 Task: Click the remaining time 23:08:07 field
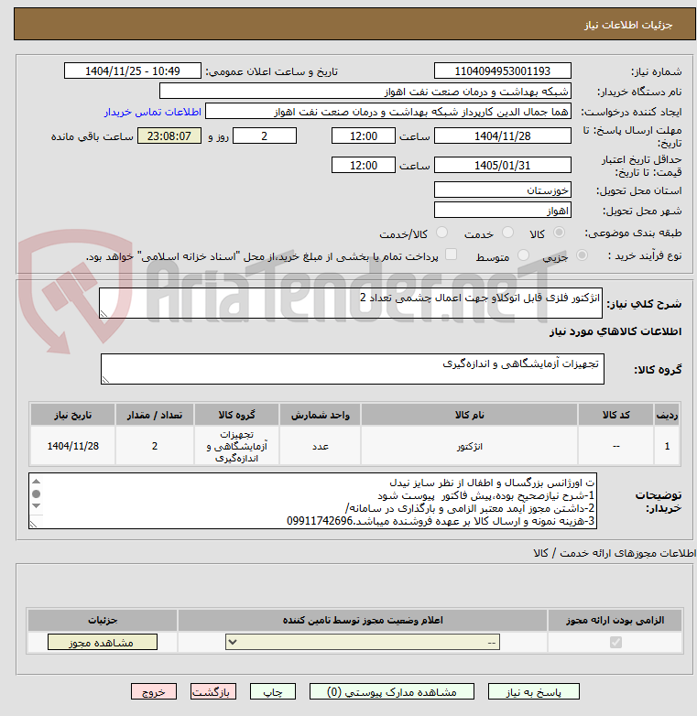tap(169, 136)
